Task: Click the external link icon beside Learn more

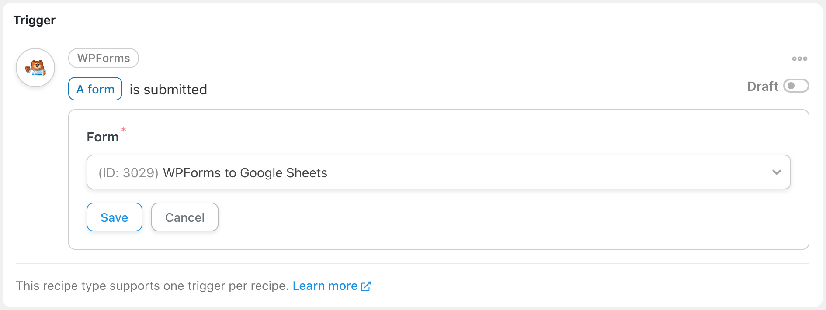Action: click(366, 286)
